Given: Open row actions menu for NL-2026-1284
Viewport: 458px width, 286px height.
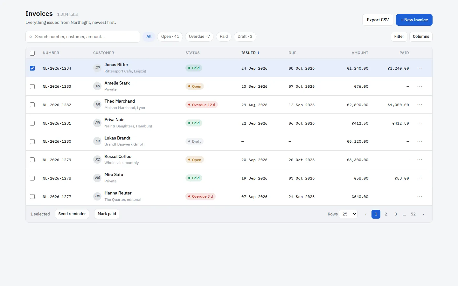Looking at the screenshot, I should (420, 68).
